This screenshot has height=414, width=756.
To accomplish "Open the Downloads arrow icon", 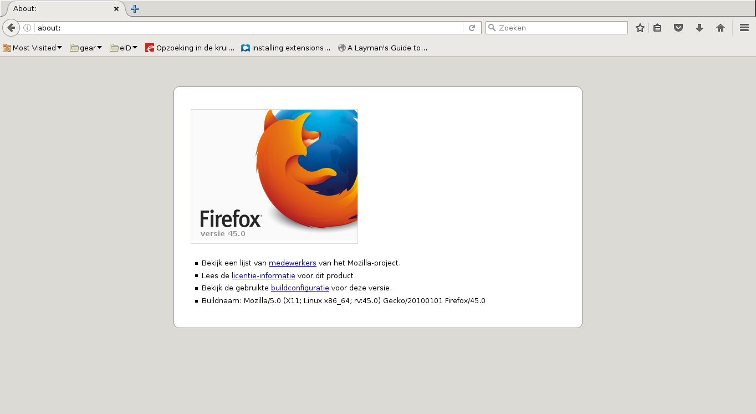I will pyautogui.click(x=699, y=28).
